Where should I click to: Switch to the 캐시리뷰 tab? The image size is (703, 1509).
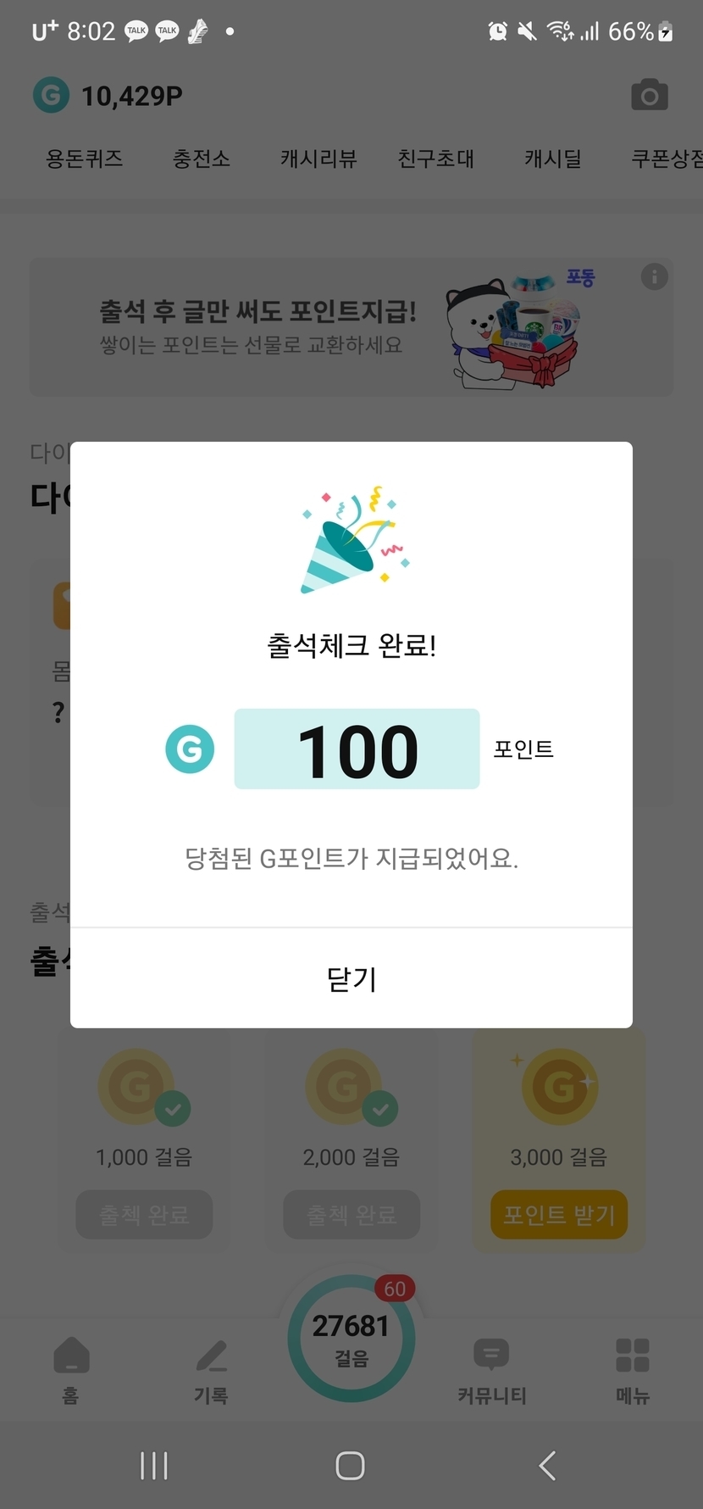click(x=318, y=159)
